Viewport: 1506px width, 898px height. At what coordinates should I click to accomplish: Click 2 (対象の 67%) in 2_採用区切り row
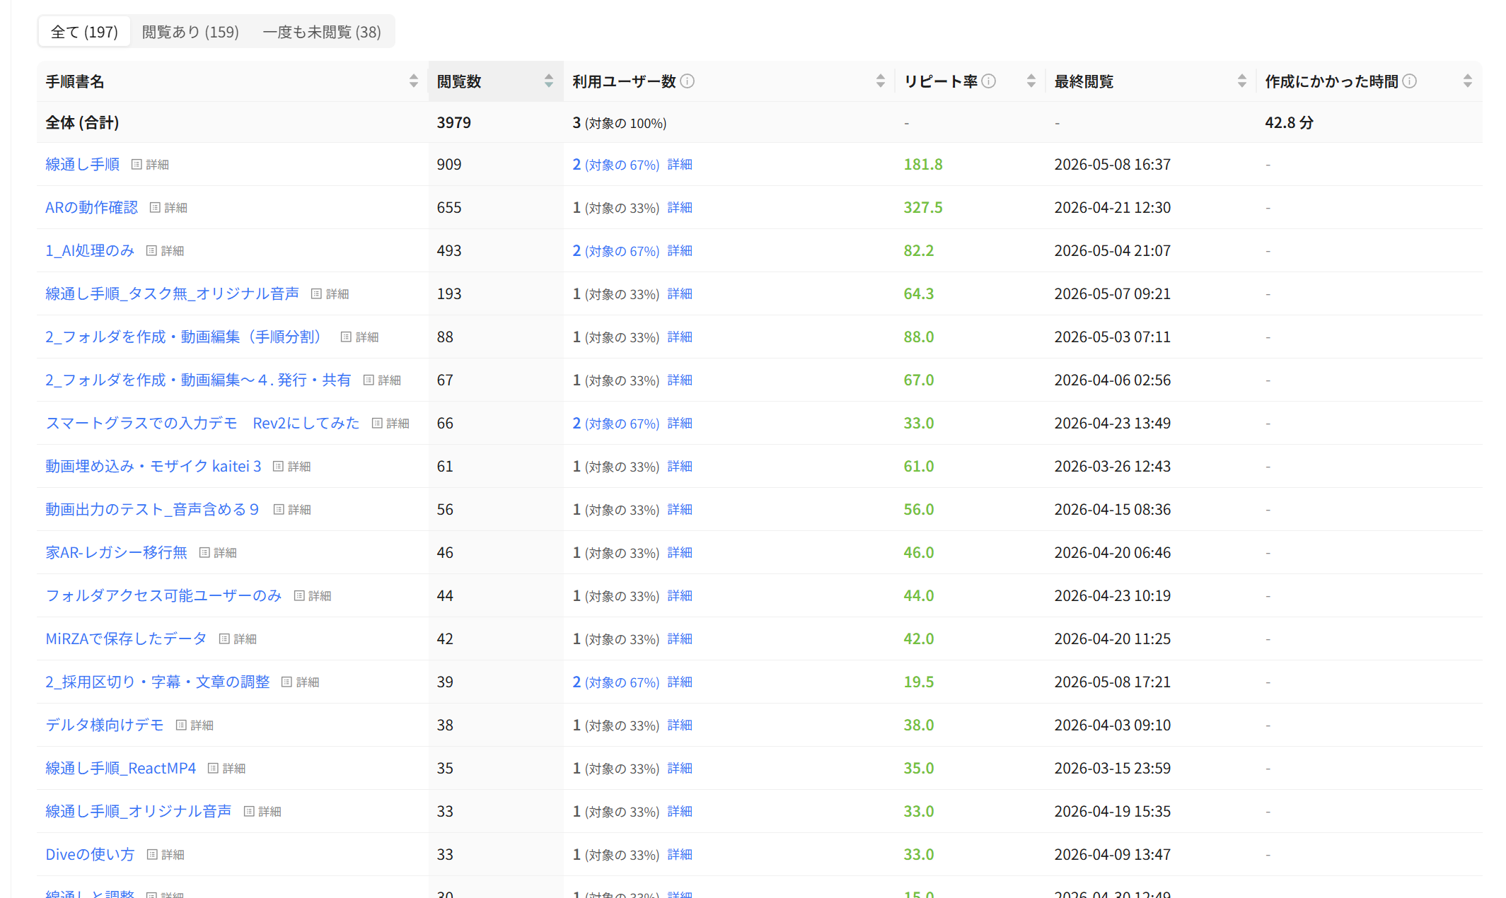point(615,682)
